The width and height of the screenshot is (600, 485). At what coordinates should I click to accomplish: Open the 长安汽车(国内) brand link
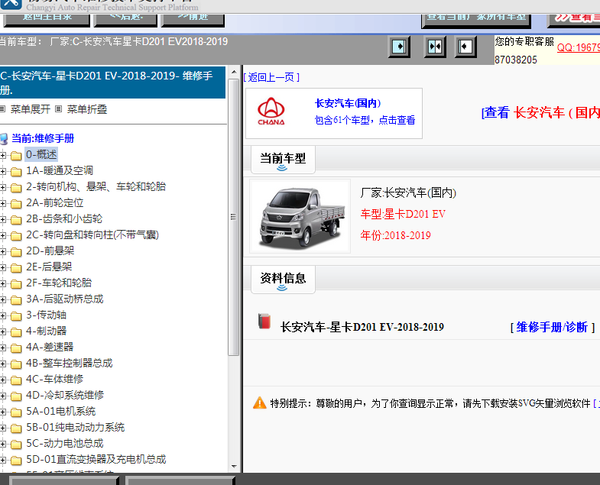[348, 103]
